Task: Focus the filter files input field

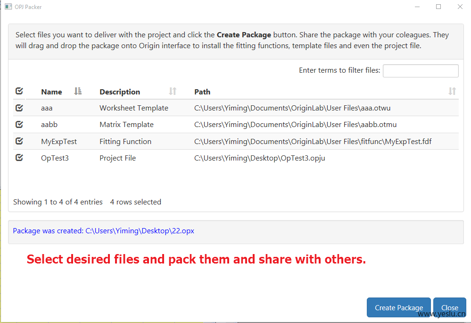Action: click(x=421, y=71)
